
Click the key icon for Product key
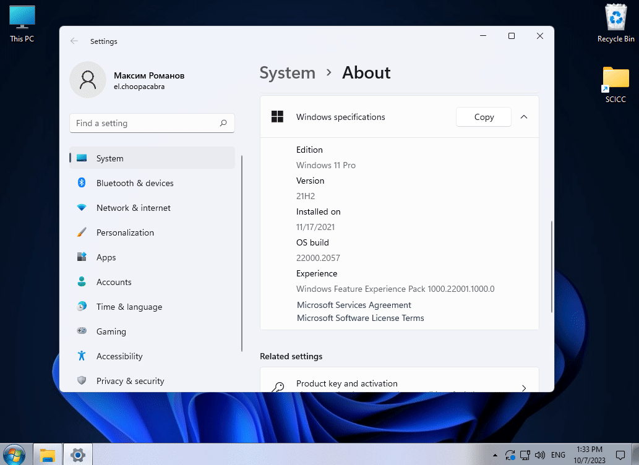pos(278,387)
